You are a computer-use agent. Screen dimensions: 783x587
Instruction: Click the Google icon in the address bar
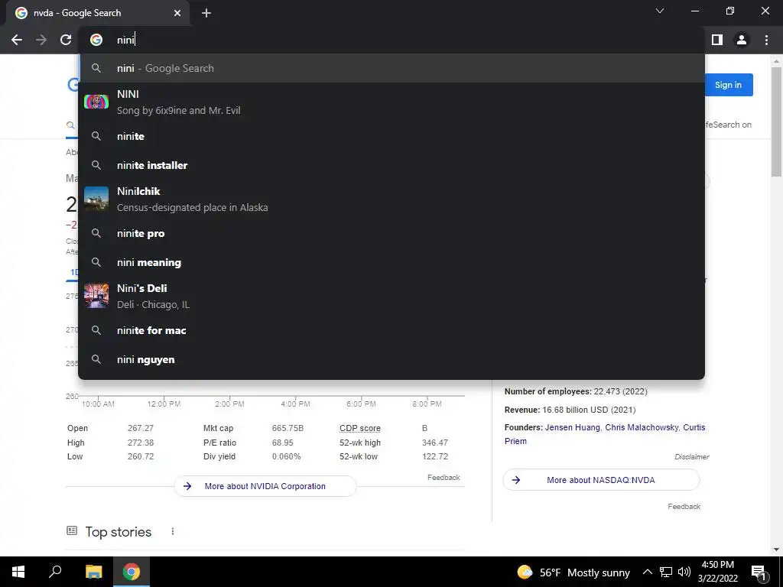click(x=96, y=40)
